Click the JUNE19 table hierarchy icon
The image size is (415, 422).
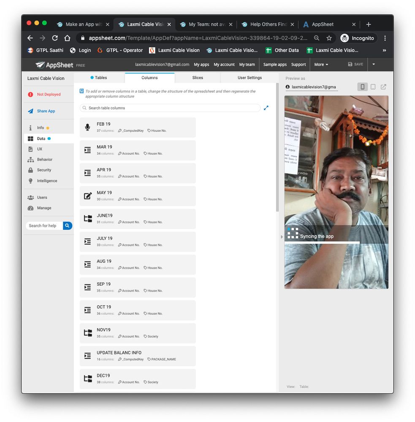88,218
